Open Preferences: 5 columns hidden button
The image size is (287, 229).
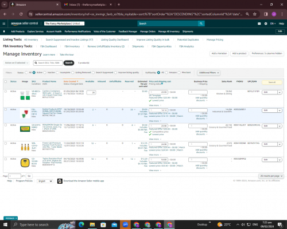[x=267, y=53]
